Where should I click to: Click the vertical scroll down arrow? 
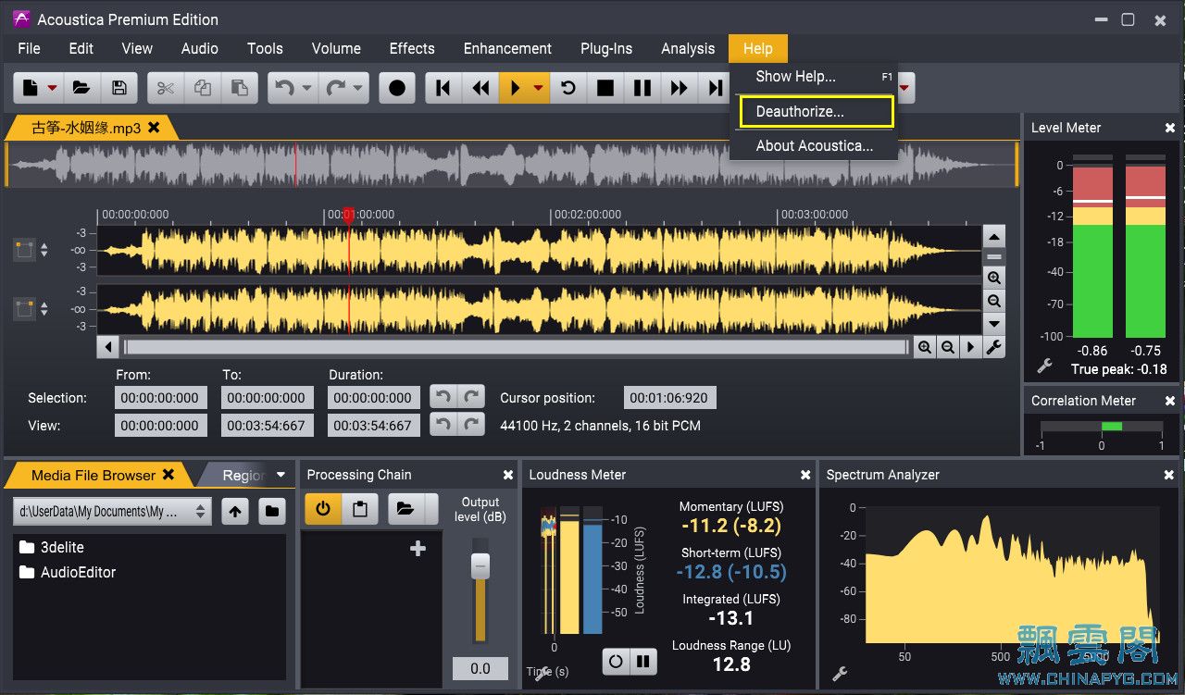pos(993,323)
